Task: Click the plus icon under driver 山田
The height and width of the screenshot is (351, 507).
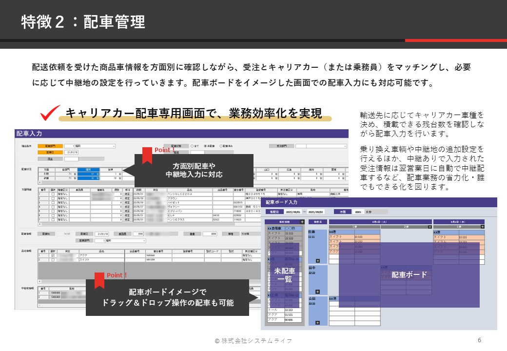Action: [317, 323]
